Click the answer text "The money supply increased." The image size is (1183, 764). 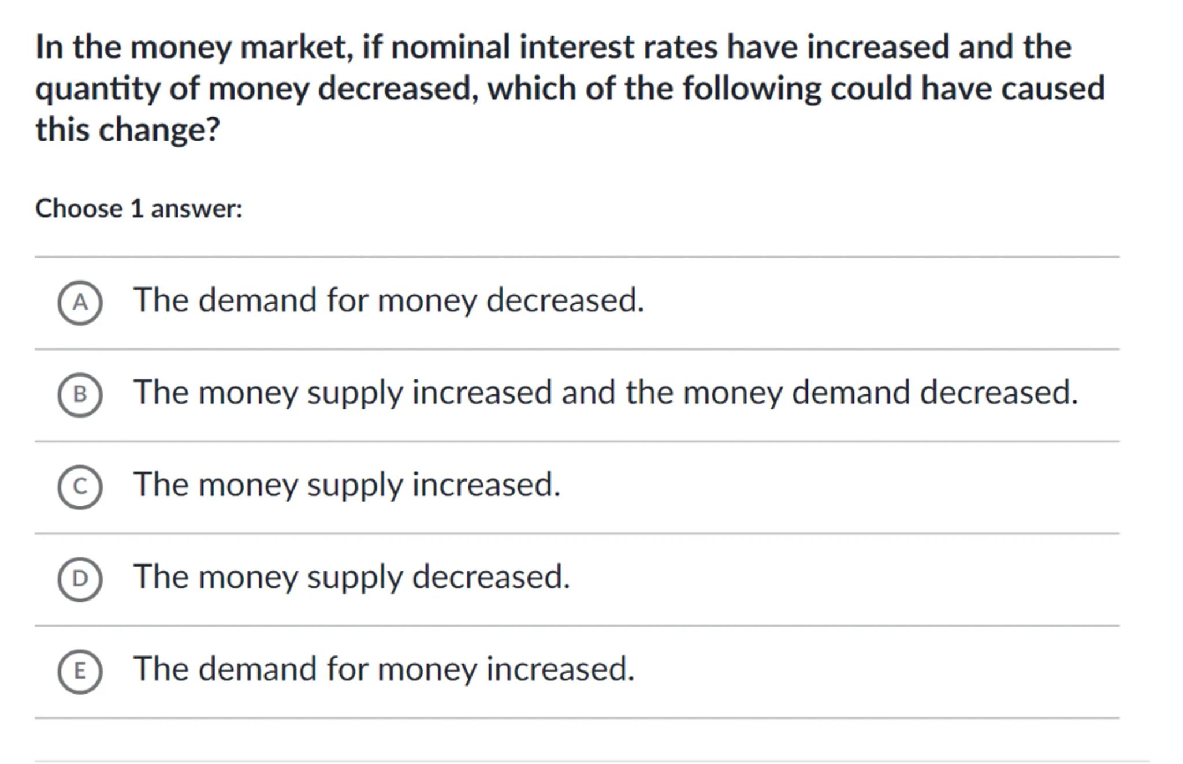point(347,485)
